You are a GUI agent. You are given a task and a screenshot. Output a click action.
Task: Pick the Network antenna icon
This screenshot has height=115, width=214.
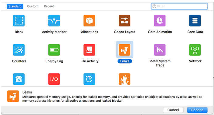point(195,50)
